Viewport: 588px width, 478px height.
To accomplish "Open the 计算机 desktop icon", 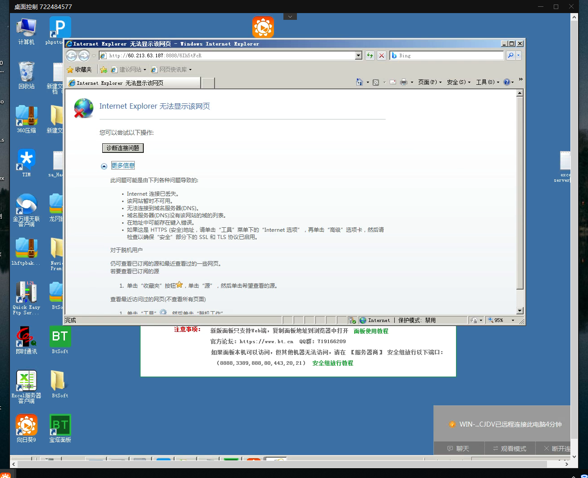I will [26, 32].
